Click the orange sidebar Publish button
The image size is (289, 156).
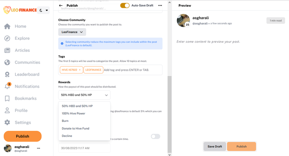[x=23, y=136]
